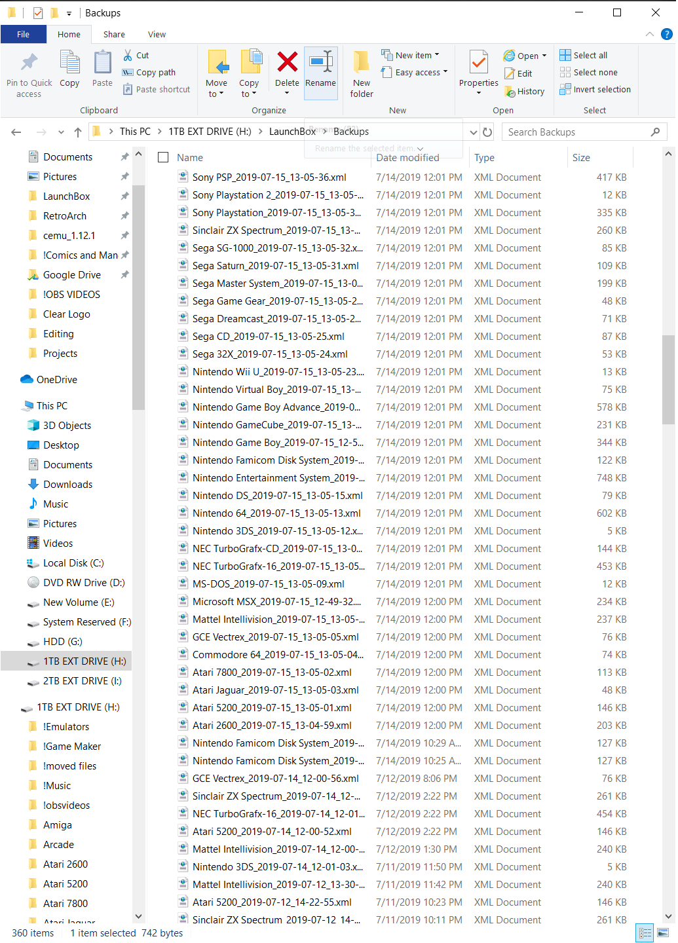Click LaunchBox in the address breadcrumb
Image resolution: width=678 pixels, height=943 pixels.
[x=292, y=132]
